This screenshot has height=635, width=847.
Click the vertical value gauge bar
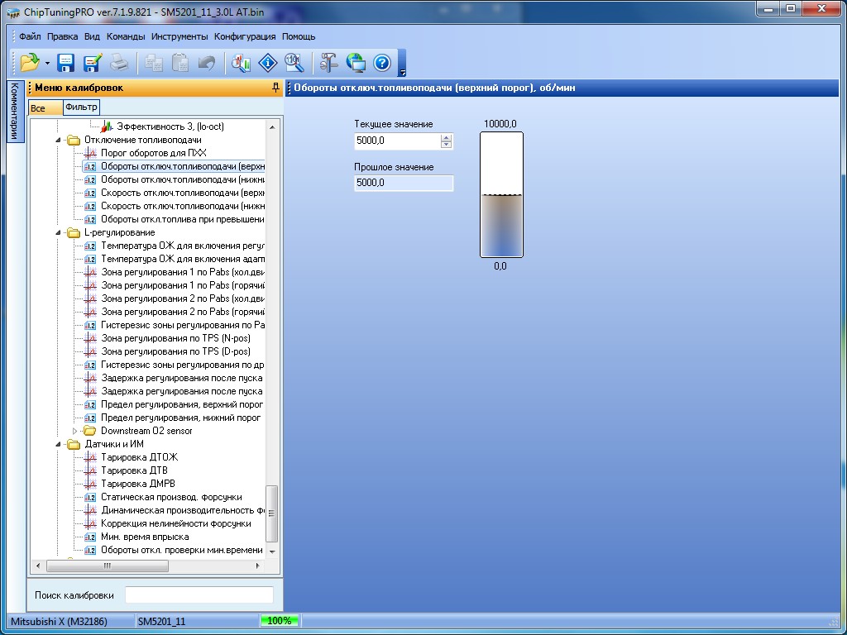(x=501, y=195)
